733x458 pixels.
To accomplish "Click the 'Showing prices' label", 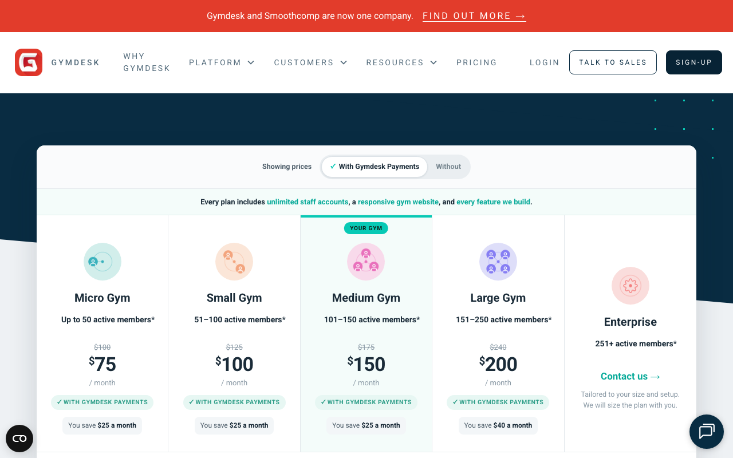I will coord(287,167).
